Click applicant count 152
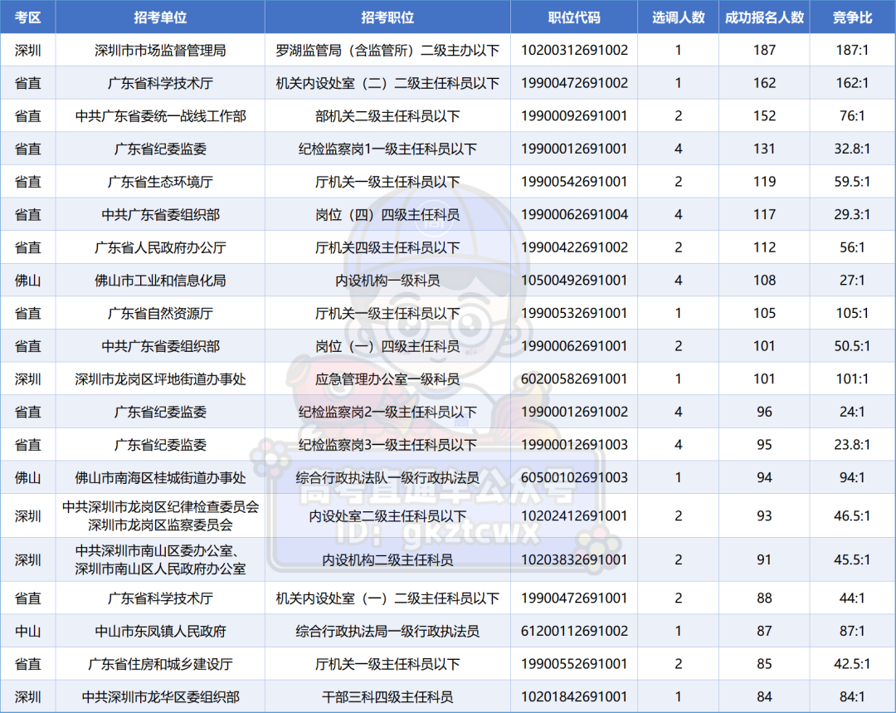Image resolution: width=896 pixels, height=713 pixels. [764, 116]
